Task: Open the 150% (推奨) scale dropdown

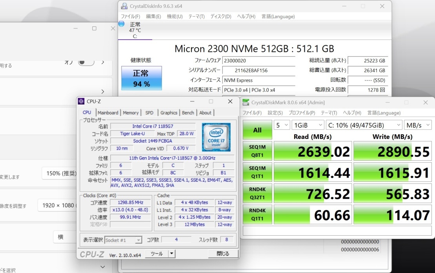Action: [59, 173]
